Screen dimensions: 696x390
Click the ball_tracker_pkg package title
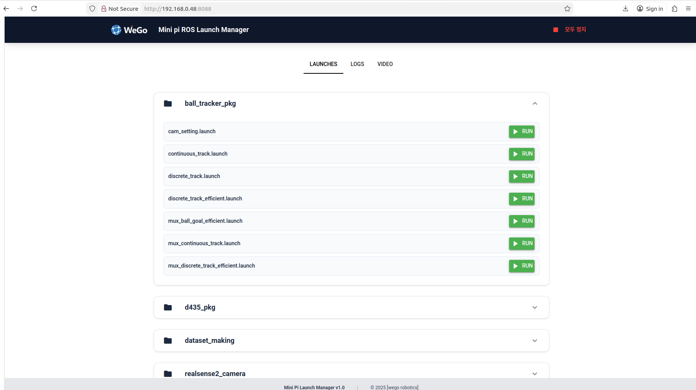[x=210, y=103]
